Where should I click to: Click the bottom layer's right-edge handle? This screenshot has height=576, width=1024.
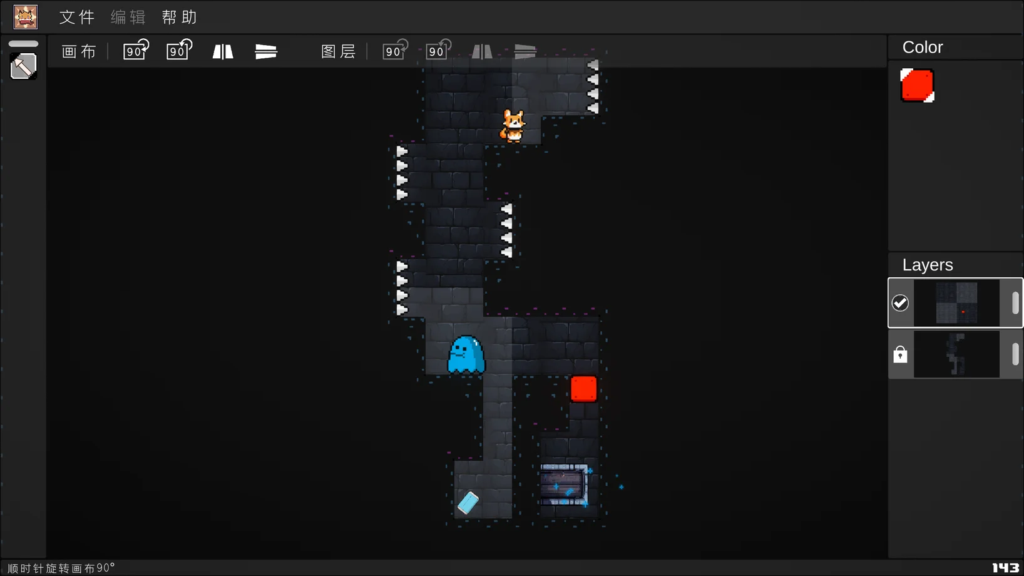tap(1015, 355)
